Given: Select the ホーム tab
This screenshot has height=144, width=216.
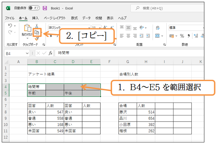Looking at the screenshot, I should (23, 18).
